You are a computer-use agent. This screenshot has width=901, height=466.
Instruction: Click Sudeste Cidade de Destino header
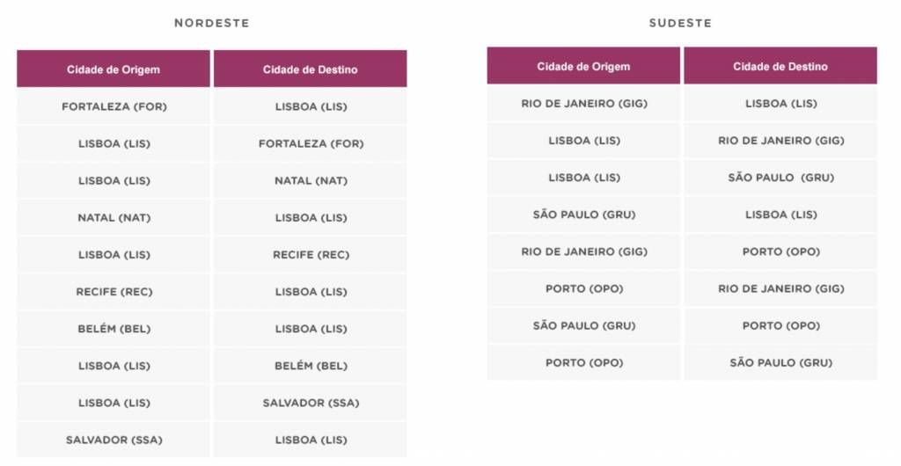pyautogui.click(x=780, y=66)
